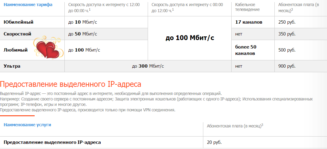Click the 'Наименование тарифа' header
Image resolution: width=327 pixels, height=149 pixels.
click(x=28, y=5)
